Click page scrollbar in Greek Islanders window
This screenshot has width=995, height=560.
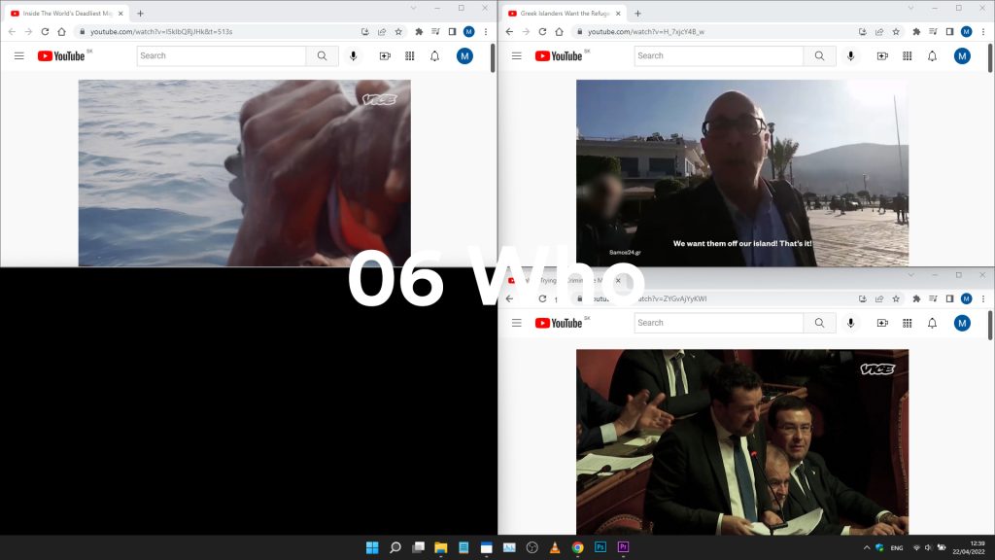990,57
